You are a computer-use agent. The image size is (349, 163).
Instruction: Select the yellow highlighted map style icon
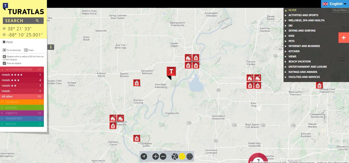pyautogui.click(x=182, y=157)
